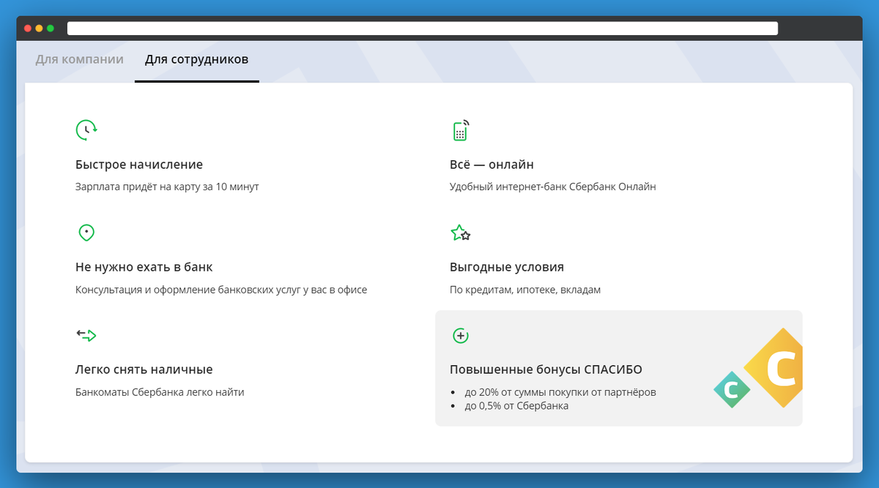Click text Удобный интернет-банк Сбербанк Онлайн

[553, 187]
